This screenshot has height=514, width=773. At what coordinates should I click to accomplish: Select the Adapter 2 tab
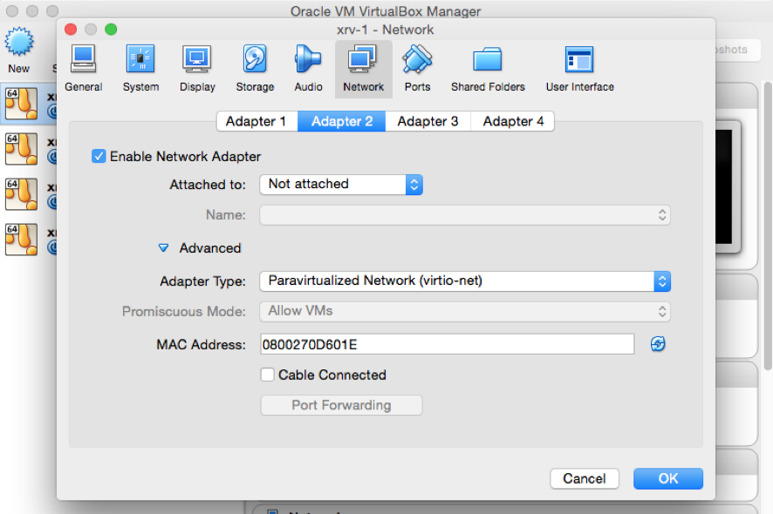pyautogui.click(x=342, y=121)
